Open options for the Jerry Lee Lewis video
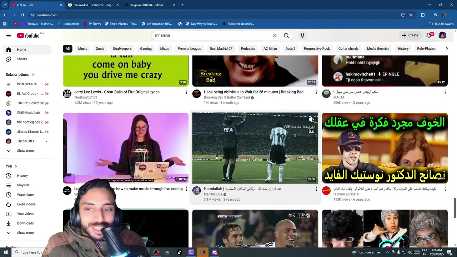 pyautogui.click(x=186, y=92)
